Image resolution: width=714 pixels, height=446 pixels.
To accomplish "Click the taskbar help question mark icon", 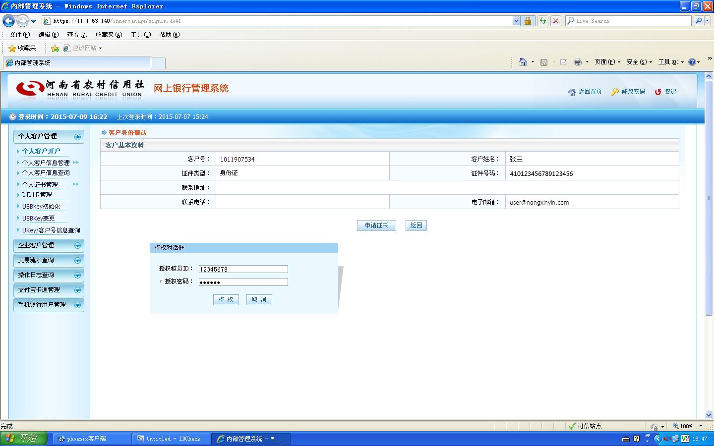I will click(636, 439).
